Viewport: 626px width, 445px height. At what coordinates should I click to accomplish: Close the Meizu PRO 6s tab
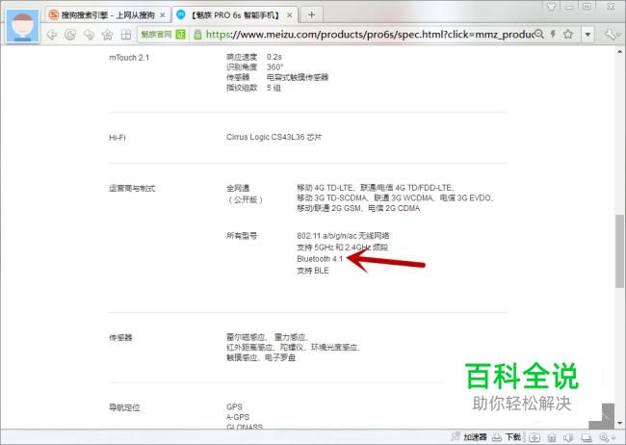(x=290, y=15)
